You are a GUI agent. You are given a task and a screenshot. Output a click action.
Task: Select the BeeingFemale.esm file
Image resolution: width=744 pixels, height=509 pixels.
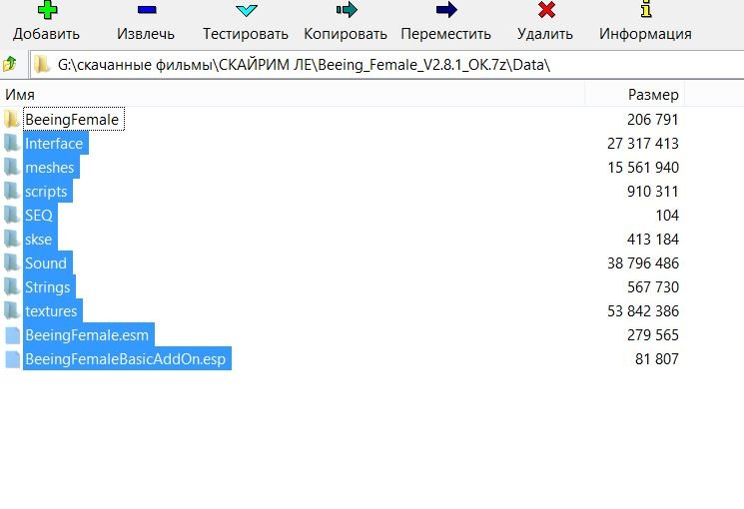pos(87,335)
